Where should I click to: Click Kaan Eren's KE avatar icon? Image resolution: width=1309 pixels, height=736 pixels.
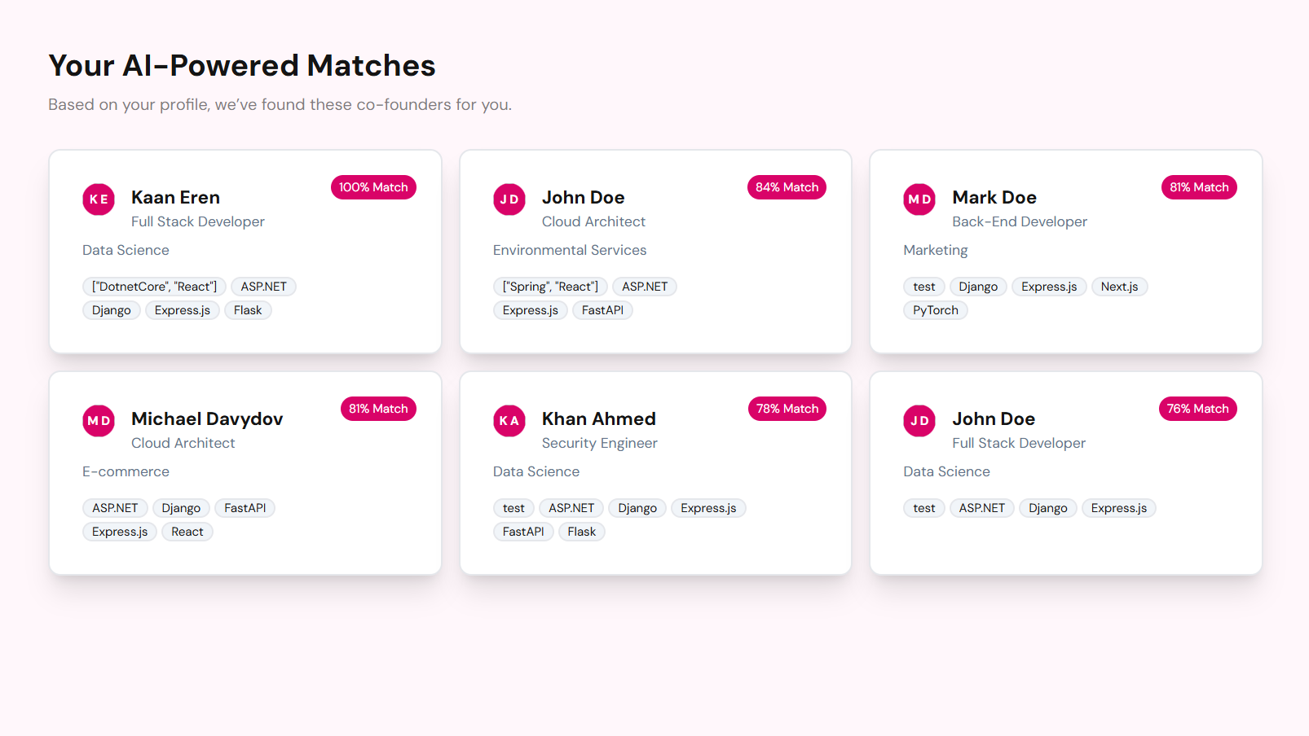coord(99,199)
